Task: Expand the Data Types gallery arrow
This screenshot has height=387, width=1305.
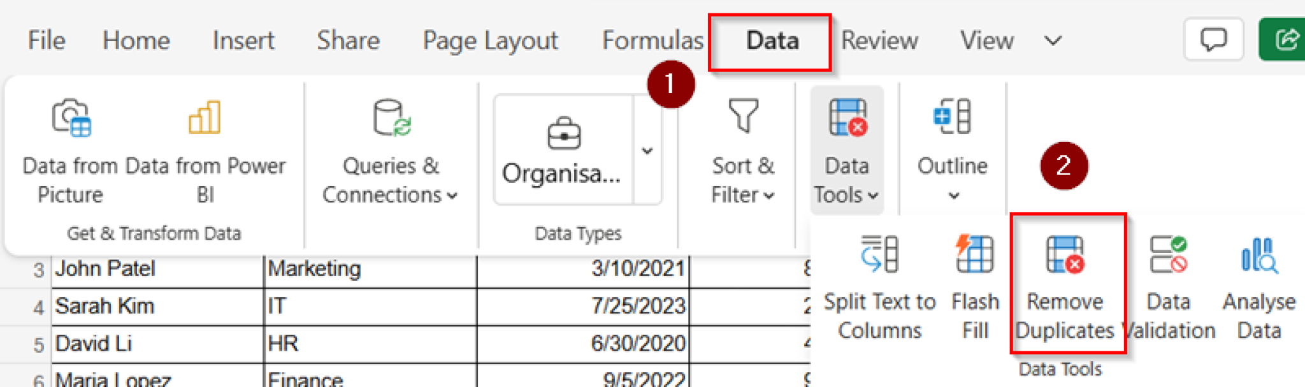Action: (x=647, y=150)
